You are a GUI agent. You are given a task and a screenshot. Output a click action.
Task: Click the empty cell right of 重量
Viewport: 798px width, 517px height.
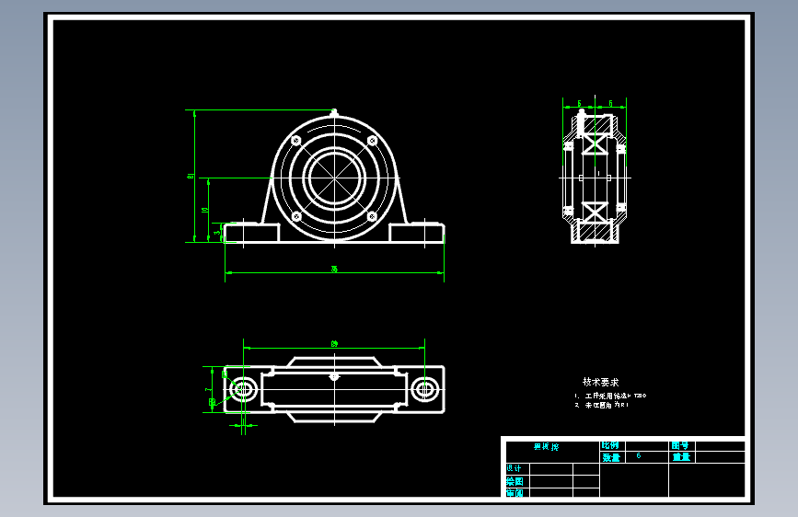click(720, 457)
